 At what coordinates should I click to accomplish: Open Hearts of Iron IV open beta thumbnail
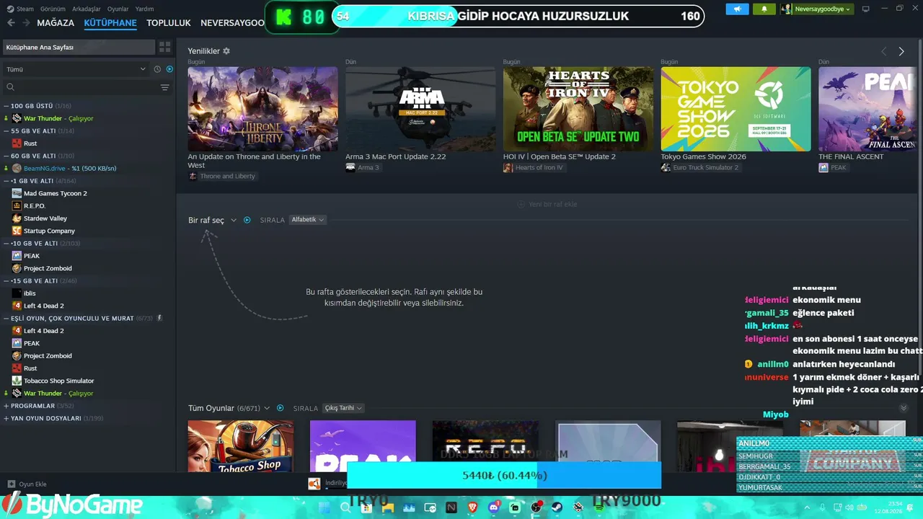coord(578,109)
